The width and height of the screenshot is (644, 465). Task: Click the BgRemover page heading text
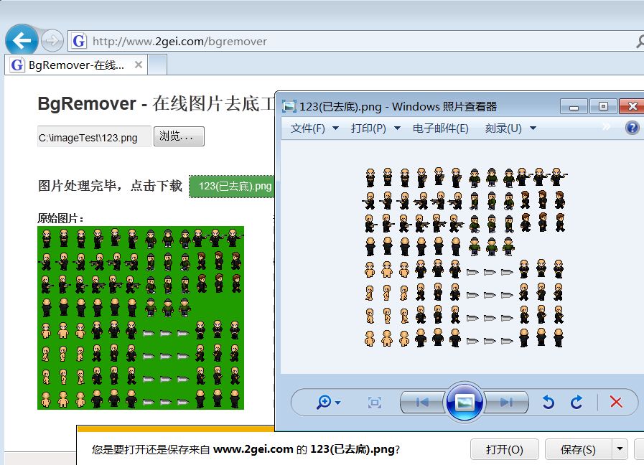click(156, 103)
